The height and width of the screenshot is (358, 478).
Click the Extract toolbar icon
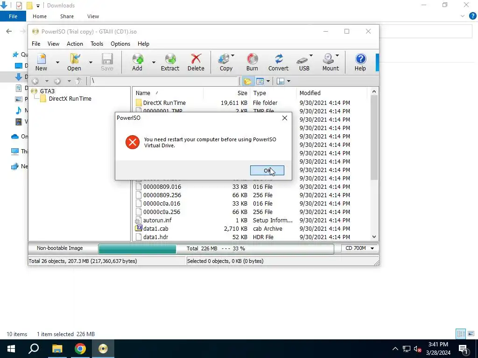(x=170, y=62)
